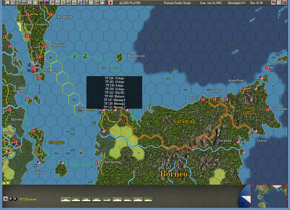Click the single yellow ship toolbar icon
290x210 pixels.
[x=57, y=3]
